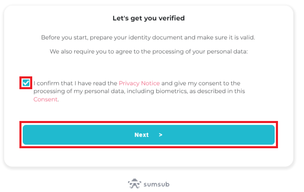Click the "Let's get you verified" heading

pos(149,18)
